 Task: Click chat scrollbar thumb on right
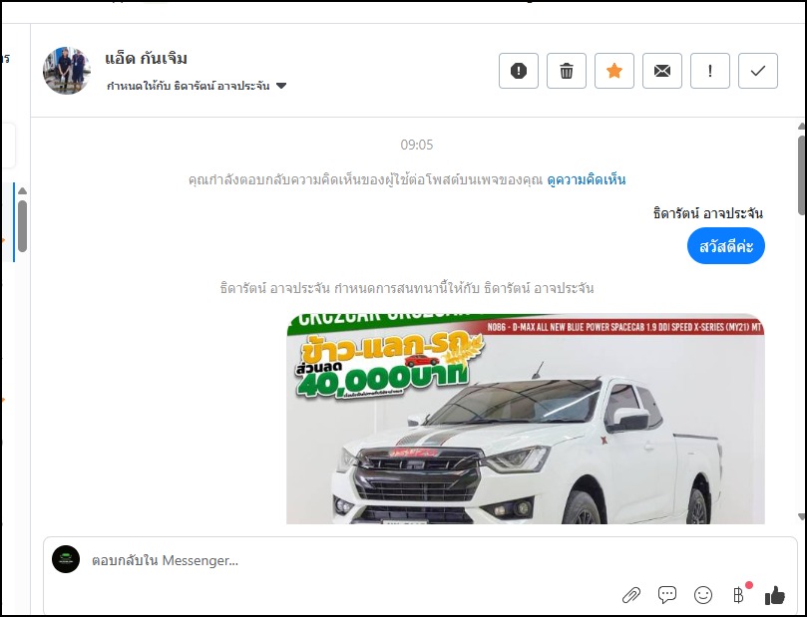point(802,174)
